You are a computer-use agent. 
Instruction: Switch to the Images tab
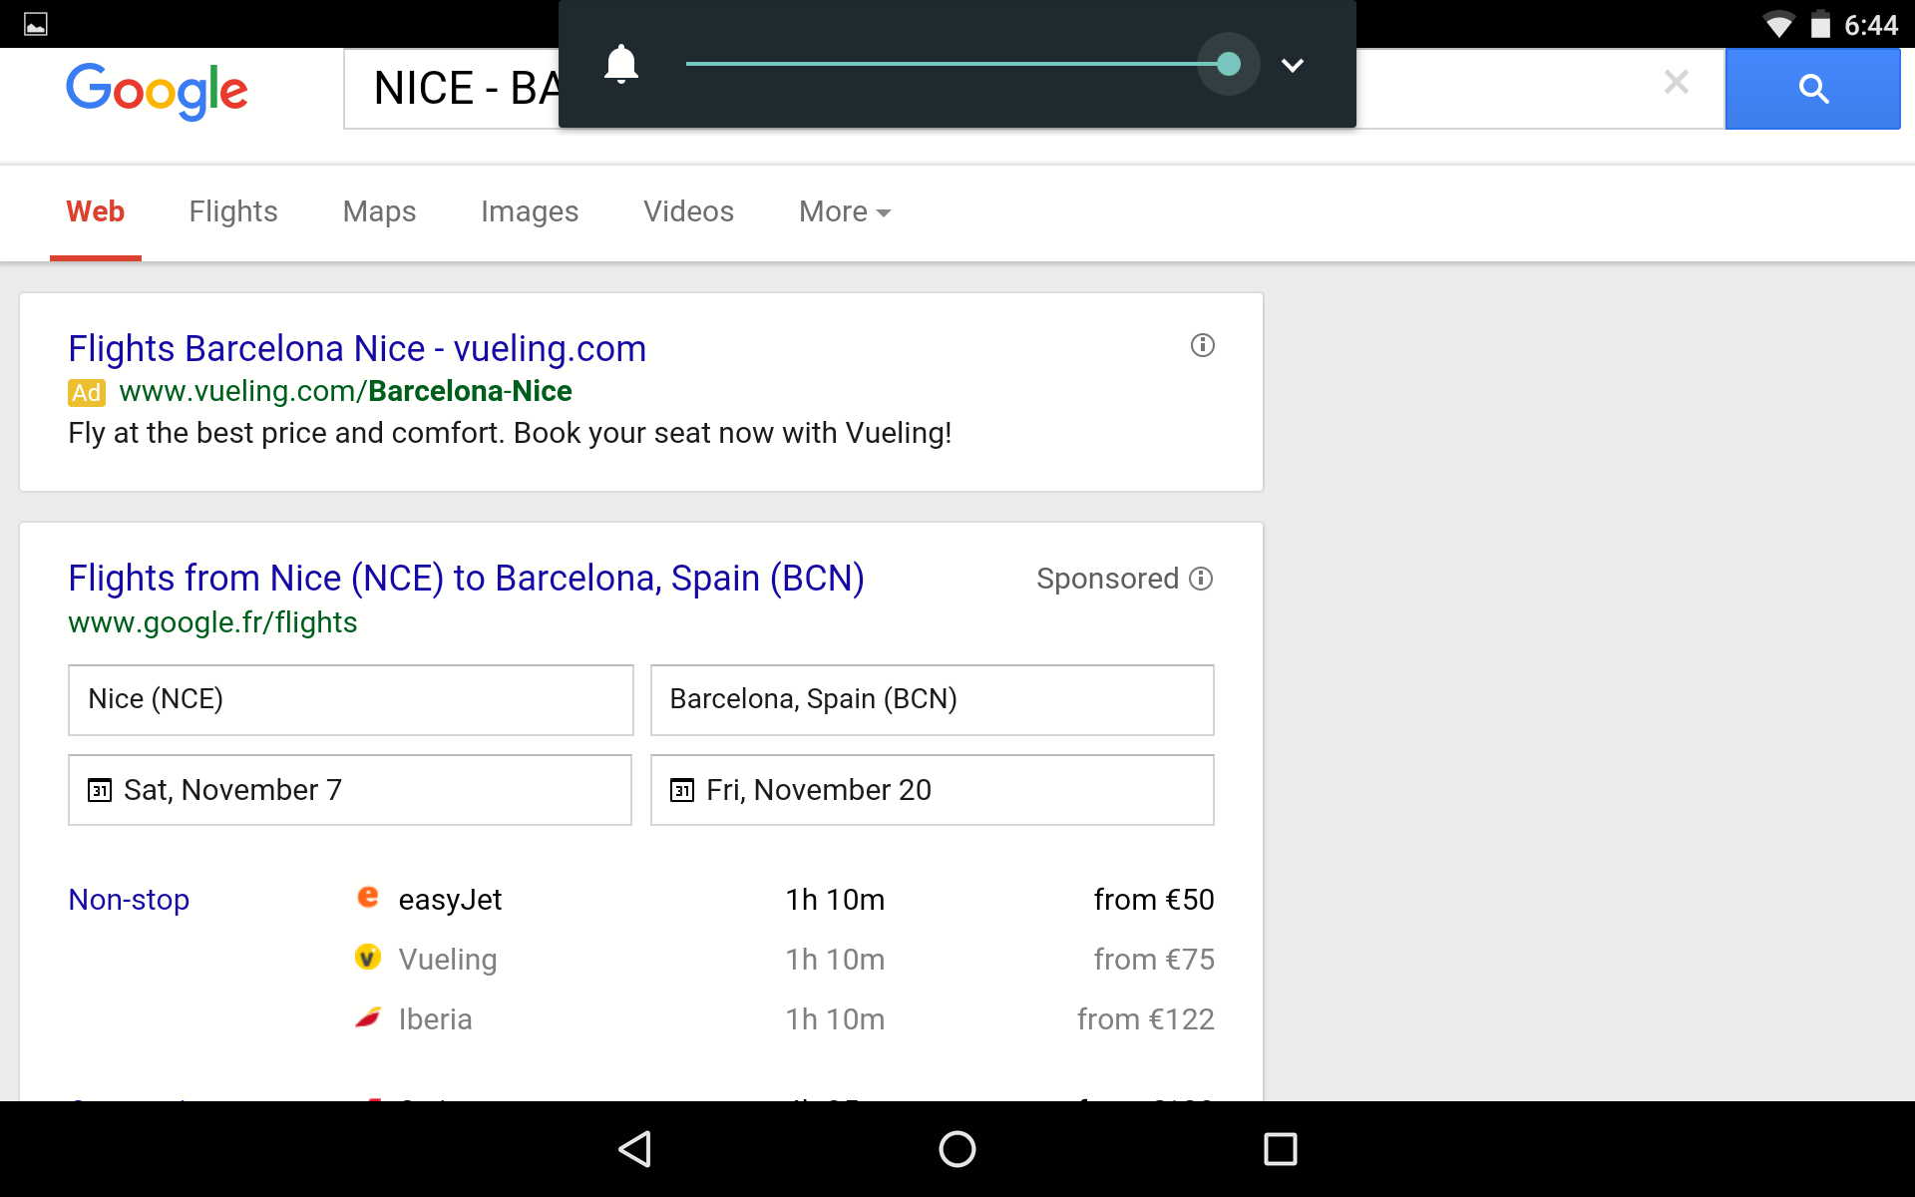pos(529,211)
